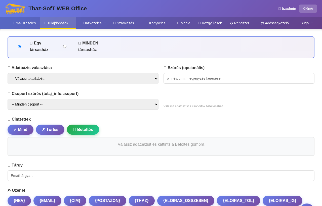The height and width of the screenshot is (206, 322).
Task: Click the Üzenet heading
Action: point(16,190)
